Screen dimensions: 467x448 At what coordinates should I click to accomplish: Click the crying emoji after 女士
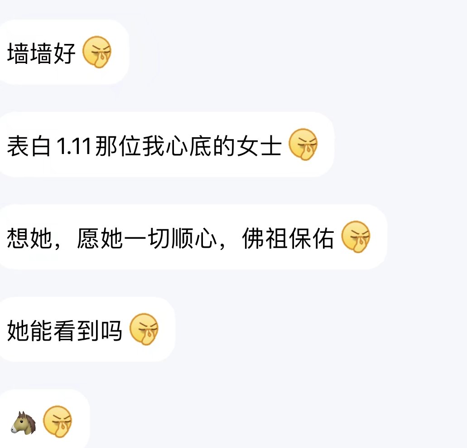click(303, 145)
